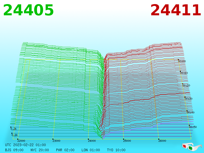Click the 25000 price axis label
204x153 pixels.
click(x=127, y=141)
